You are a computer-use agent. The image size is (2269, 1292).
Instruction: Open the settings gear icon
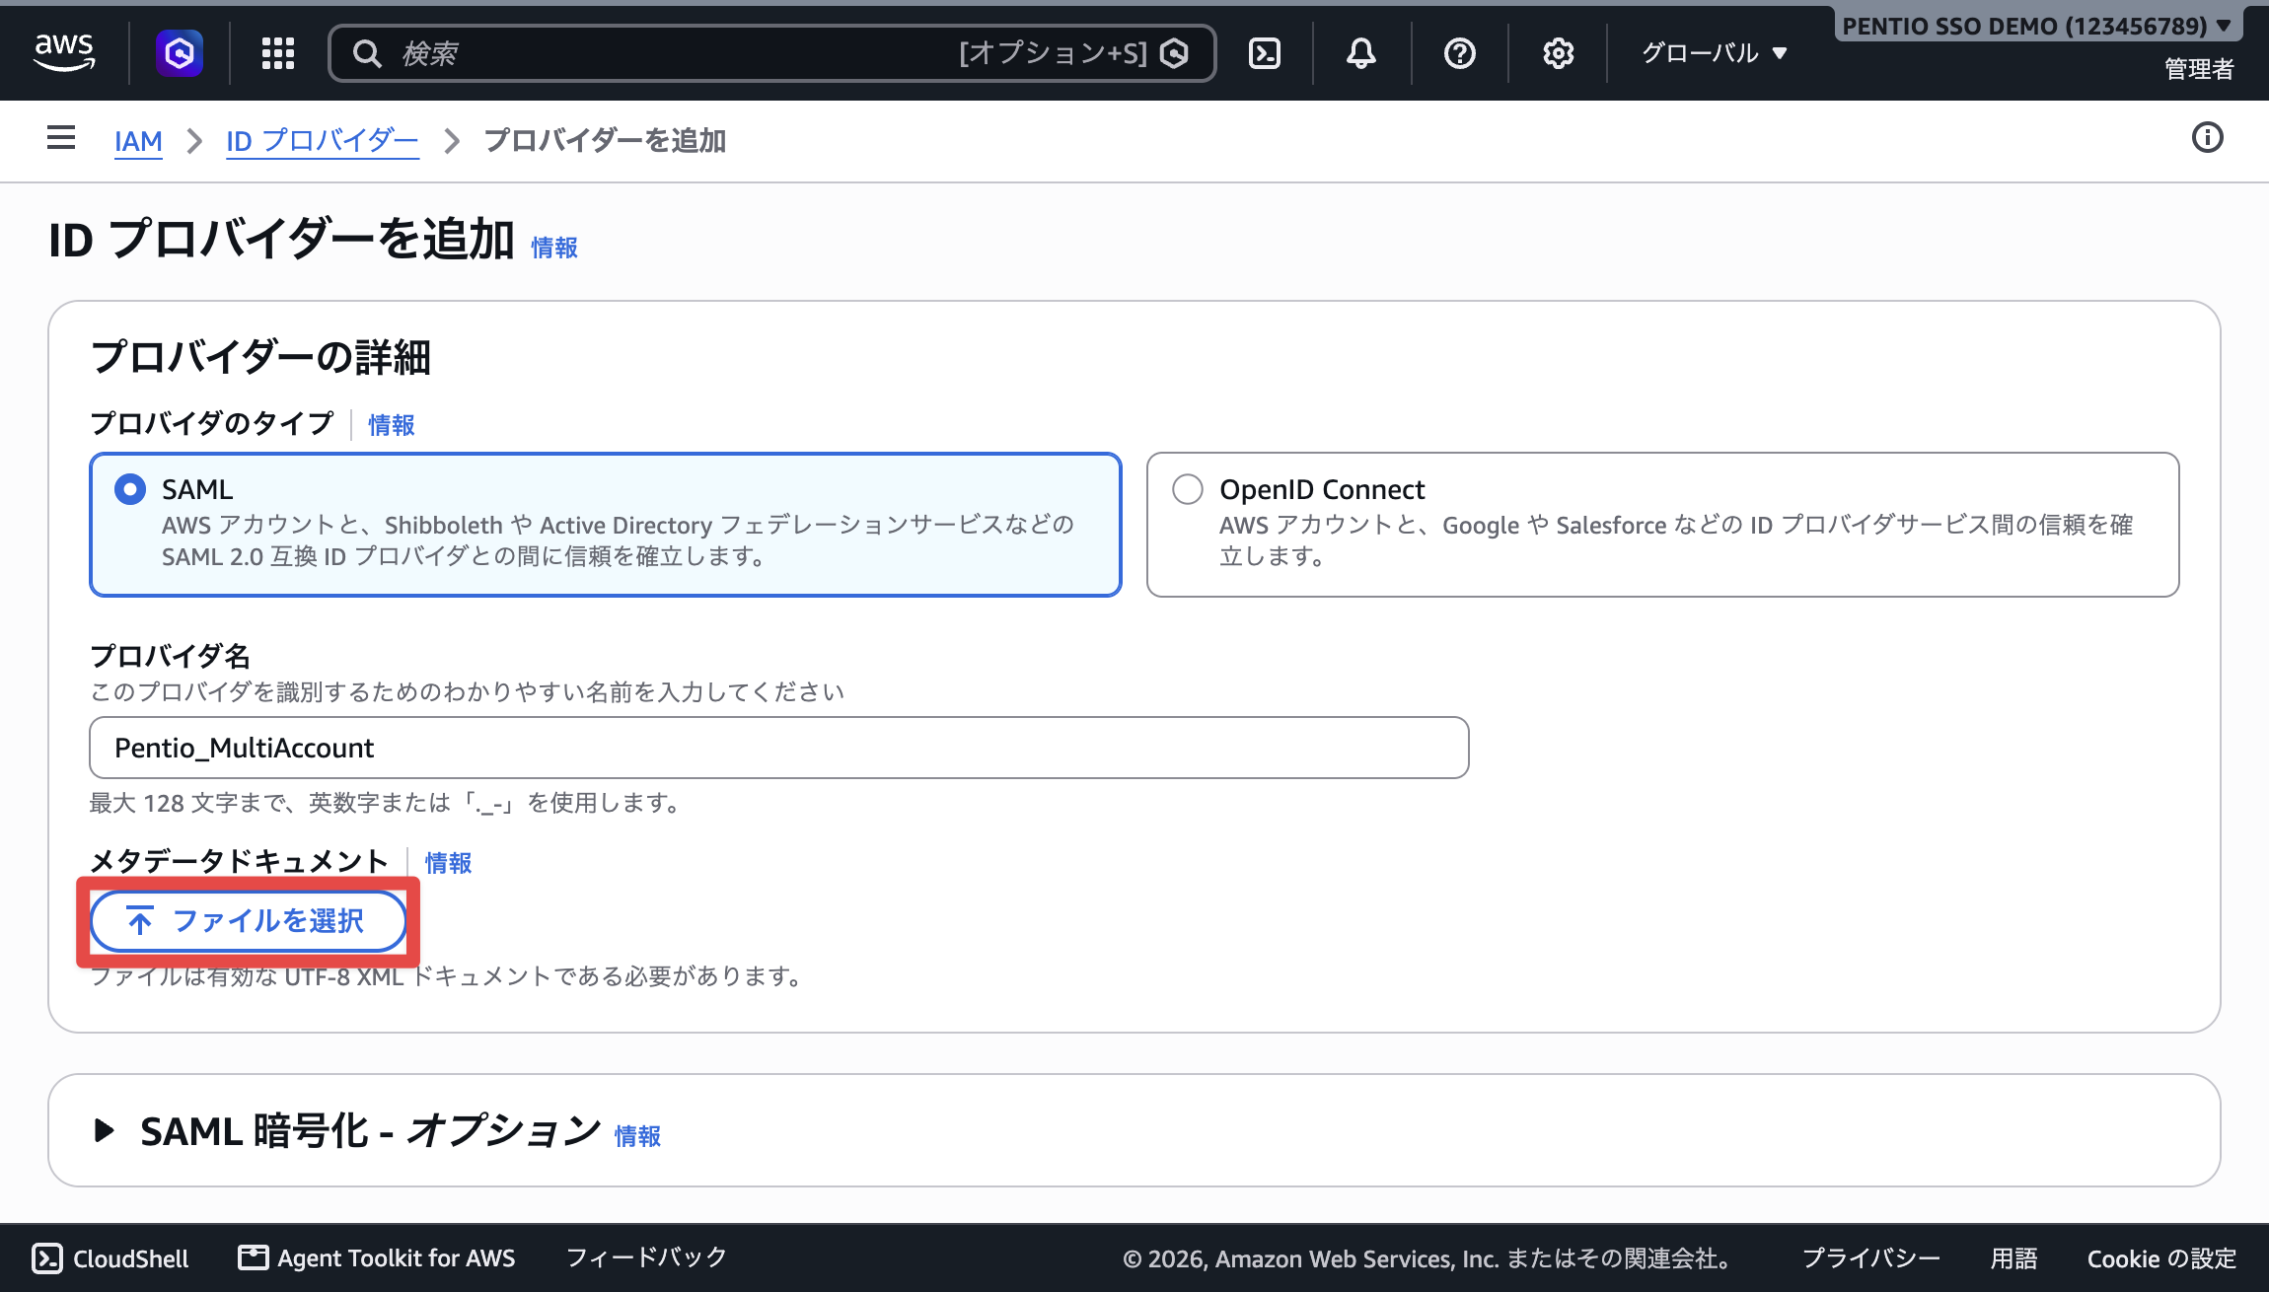[x=1559, y=53]
